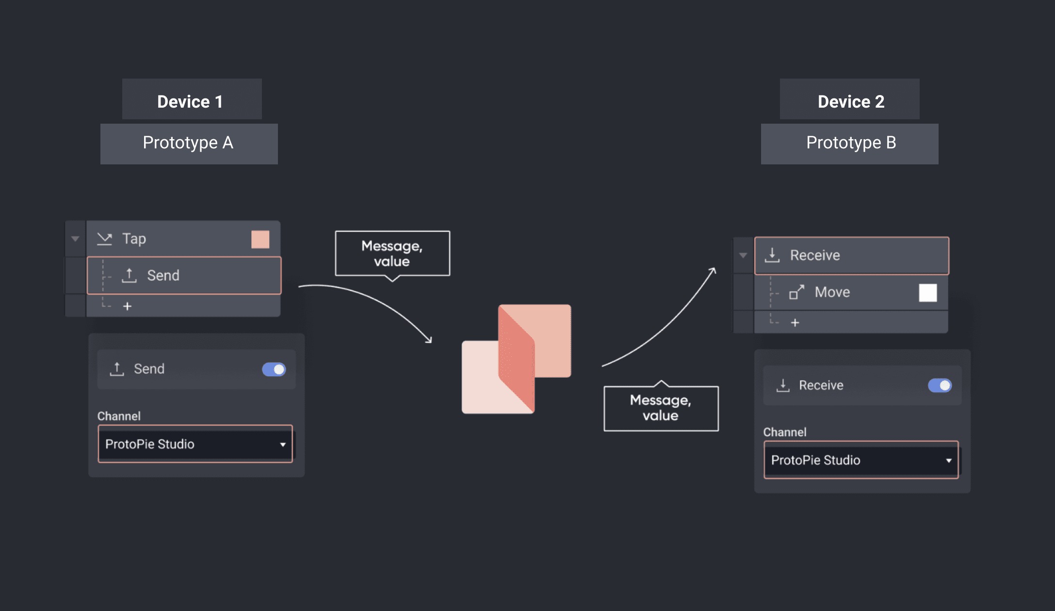Toggle the Receive trigger switch off
The width and height of the screenshot is (1055, 611).
tap(940, 386)
